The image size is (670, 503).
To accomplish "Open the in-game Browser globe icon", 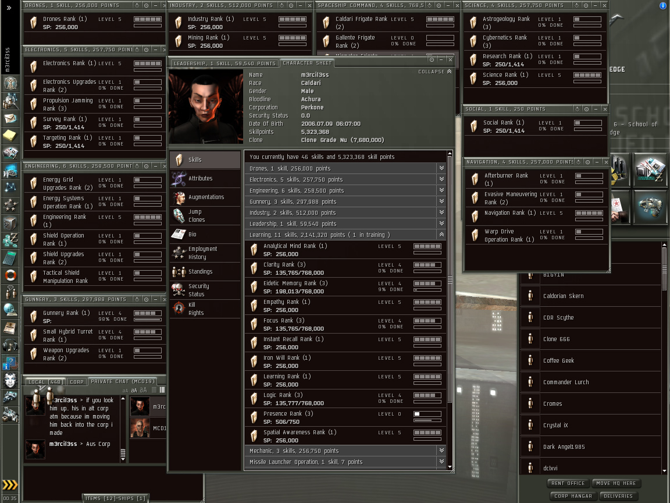I will tap(10, 310).
